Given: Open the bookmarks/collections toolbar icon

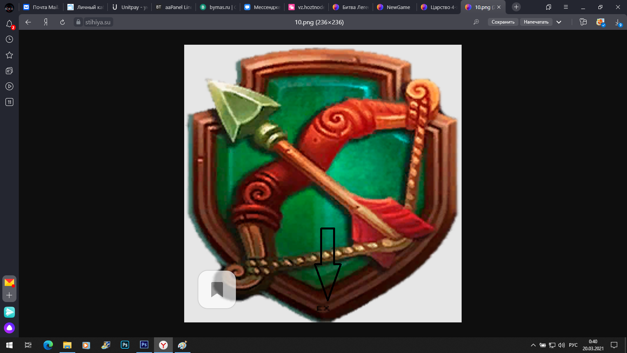Looking at the screenshot, I should [x=583, y=22].
